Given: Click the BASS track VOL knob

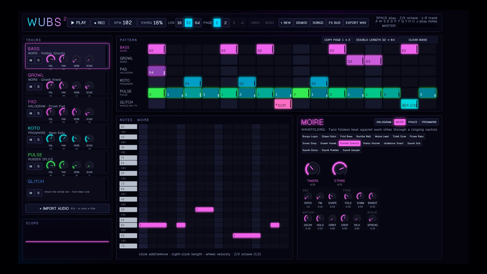Looking at the screenshot, I should coord(51,59).
